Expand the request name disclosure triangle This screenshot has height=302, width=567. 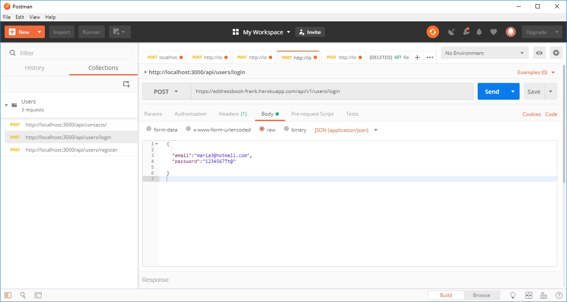point(145,72)
